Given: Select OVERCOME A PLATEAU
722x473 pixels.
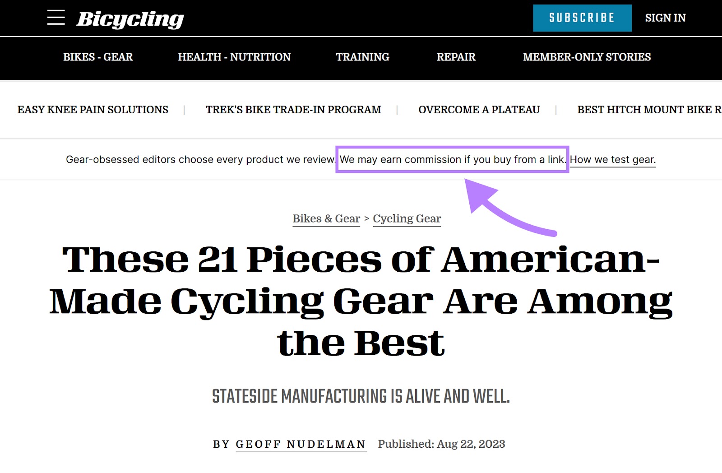Looking at the screenshot, I should [479, 109].
